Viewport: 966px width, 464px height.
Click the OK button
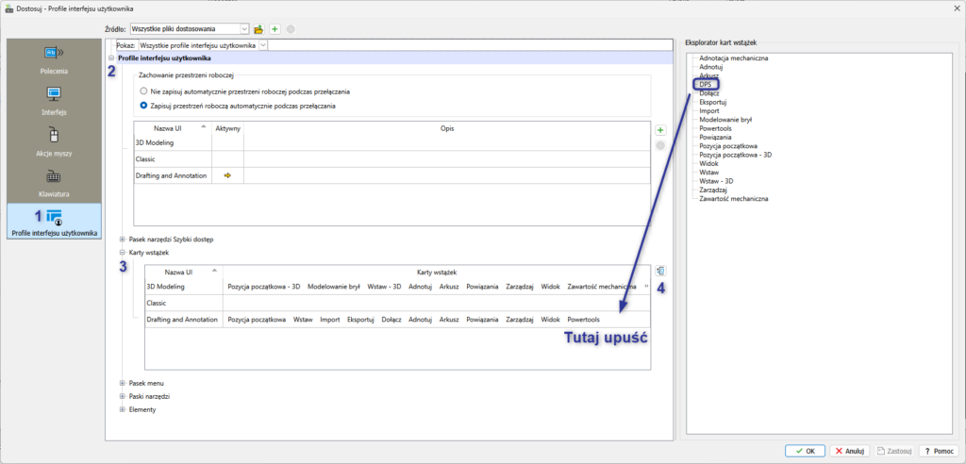coord(805,451)
